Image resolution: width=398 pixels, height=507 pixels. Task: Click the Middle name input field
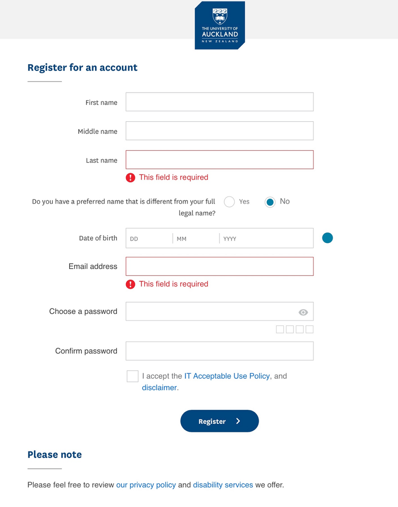pos(219,131)
